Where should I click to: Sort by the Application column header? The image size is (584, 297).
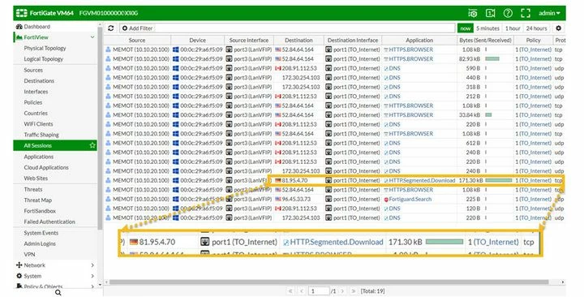(419, 41)
